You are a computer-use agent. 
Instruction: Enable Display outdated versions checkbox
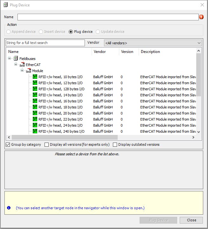[x=115, y=144]
